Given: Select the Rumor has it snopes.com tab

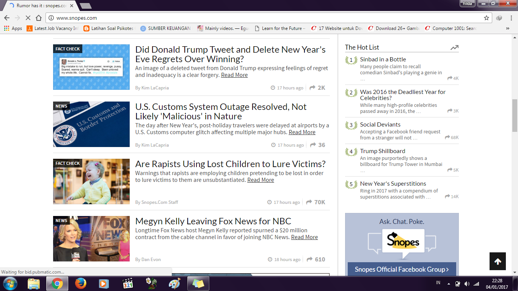Looking at the screenshot, I should [41, 6].
